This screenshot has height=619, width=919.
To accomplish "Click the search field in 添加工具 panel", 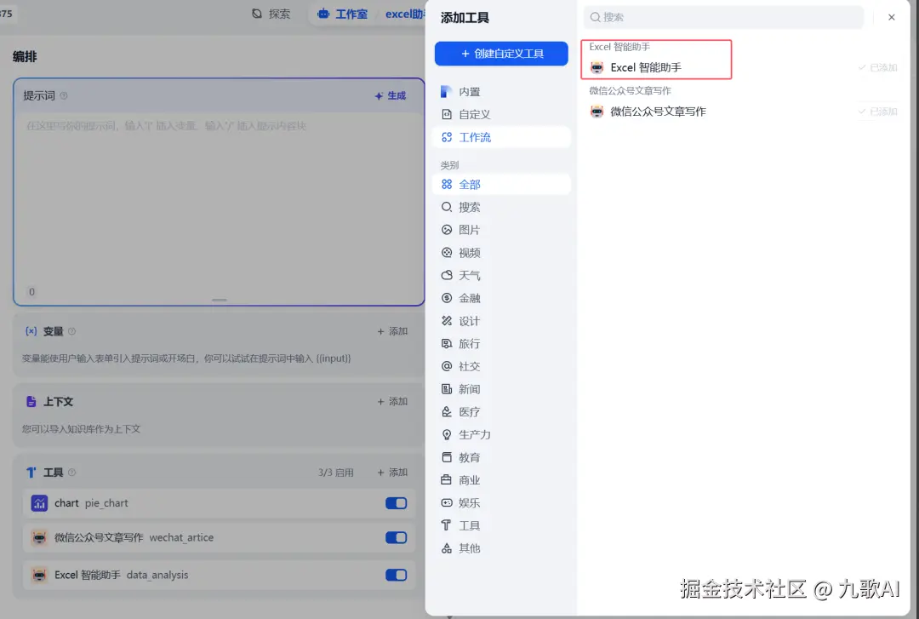I will pos(723,17).
